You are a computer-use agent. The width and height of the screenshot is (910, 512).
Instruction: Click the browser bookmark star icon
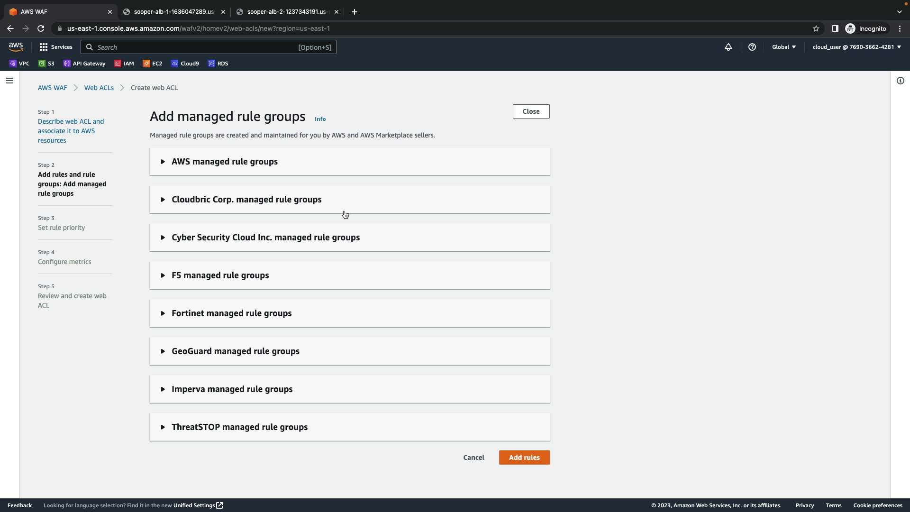(816, 28)
